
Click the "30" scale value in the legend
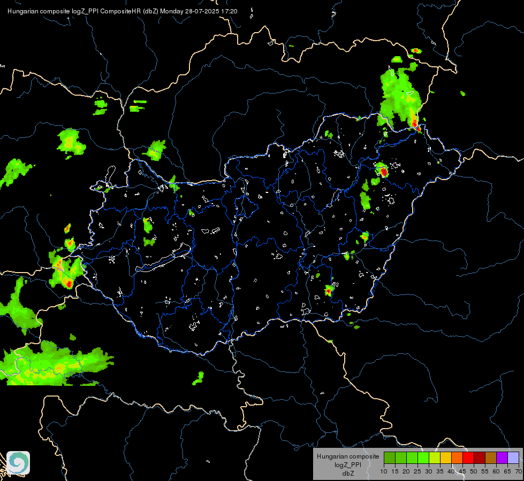[x=429, y=472]
